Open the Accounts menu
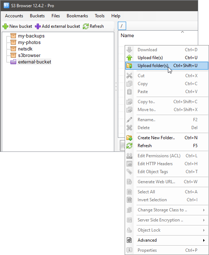Screen dimensions: 209x255 pos(14,16)
